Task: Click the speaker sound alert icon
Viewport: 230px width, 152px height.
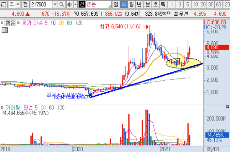Action: [x=70, y=4]
